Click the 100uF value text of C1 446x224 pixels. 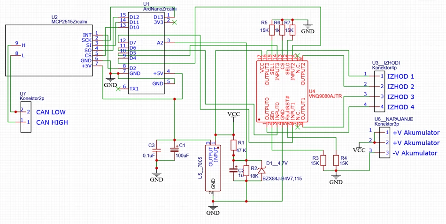(182, 156)
